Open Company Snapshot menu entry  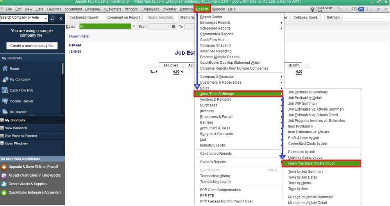pos(216,45)
